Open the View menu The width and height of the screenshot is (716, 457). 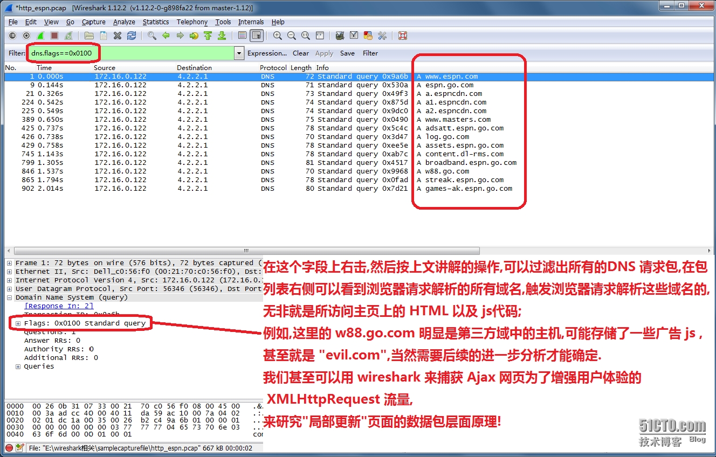pyautogui.click(x=51, y=22)
